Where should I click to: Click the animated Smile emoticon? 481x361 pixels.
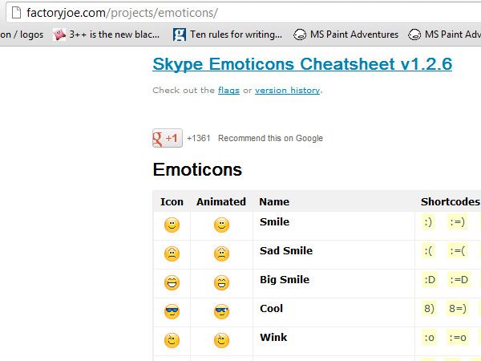click(221, 225)
